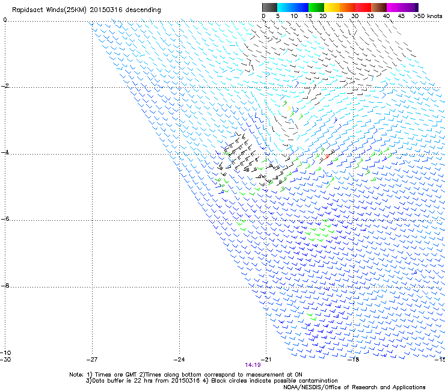Click the cyan-blue 5-15 knots legend segment
The image size is (445, 391).
click(293, 7)
